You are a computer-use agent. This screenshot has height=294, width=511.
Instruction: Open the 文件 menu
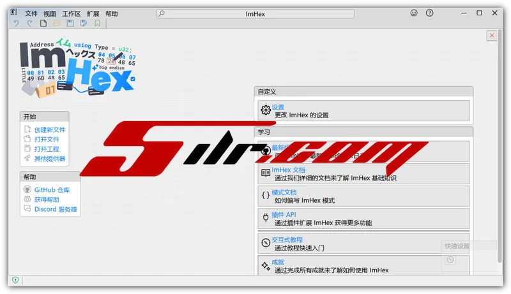point(31,13)
